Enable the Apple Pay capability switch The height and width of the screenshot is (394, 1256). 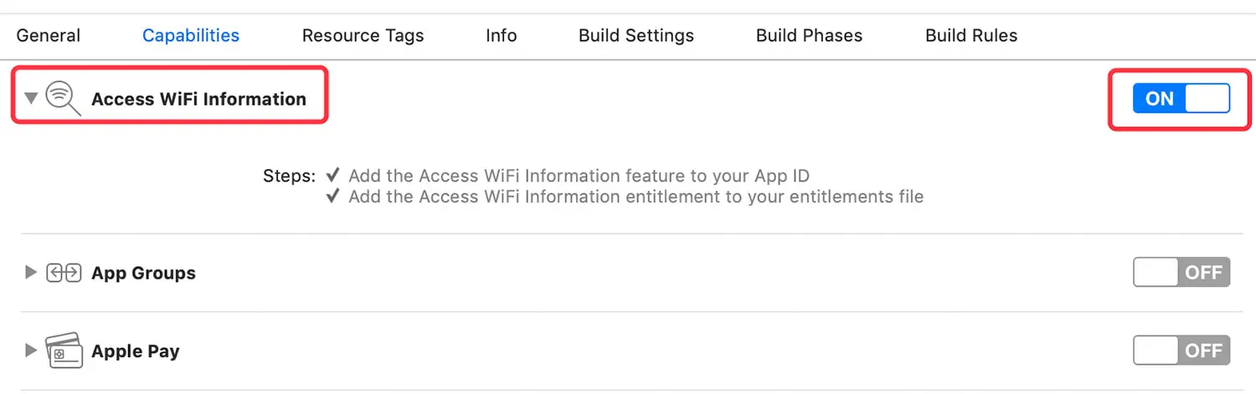tap(1181, 350)
